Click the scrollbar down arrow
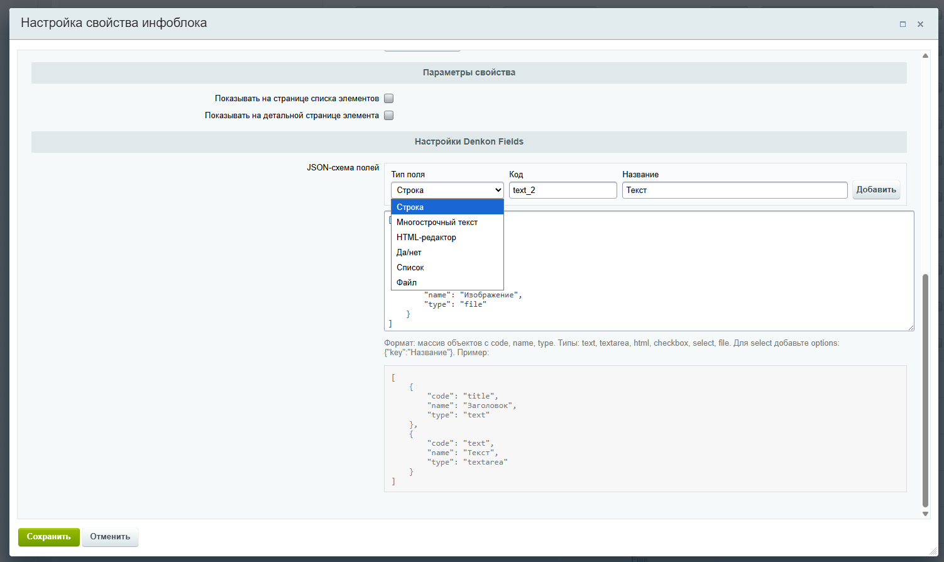 [925, 514]
